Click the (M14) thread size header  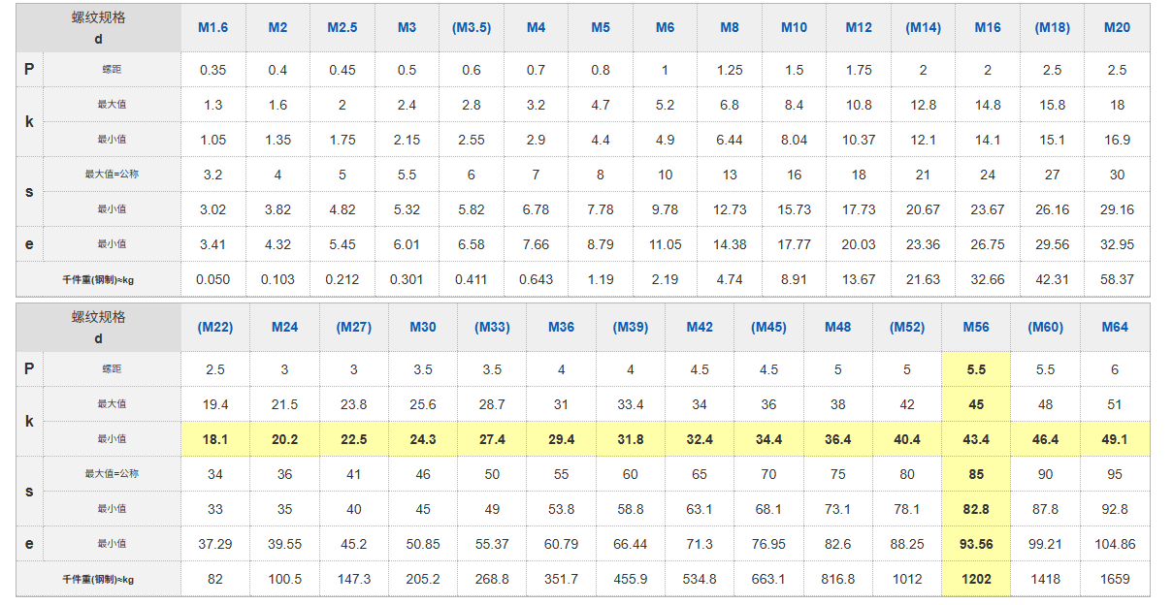pos(923,27)
